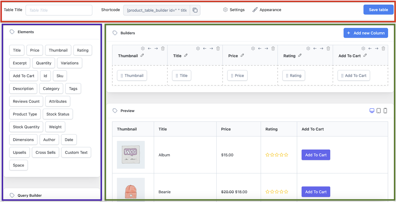396x202 pixels.
Task: Switch preview to desktop view
Action: (372, 110)
